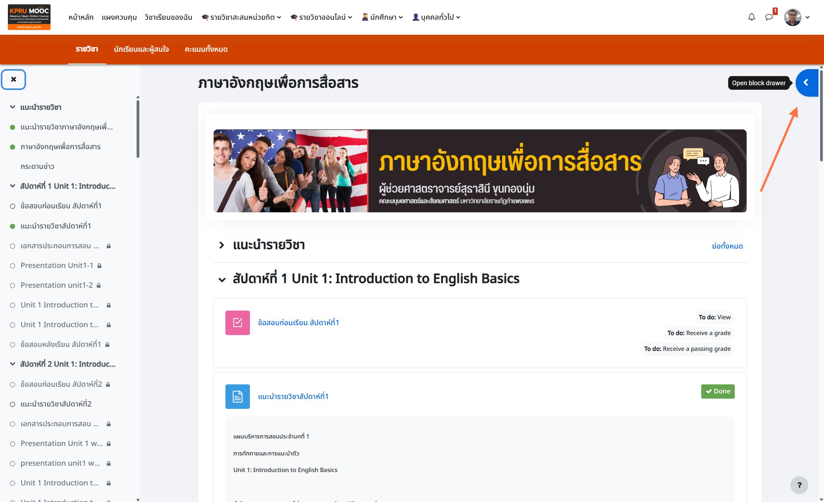Viewport: 824px width, 502px height.
Task: Collapse the สัปดาห์ที่ 1 Unit 1 section chevron in main content
Action: [222, 279]
